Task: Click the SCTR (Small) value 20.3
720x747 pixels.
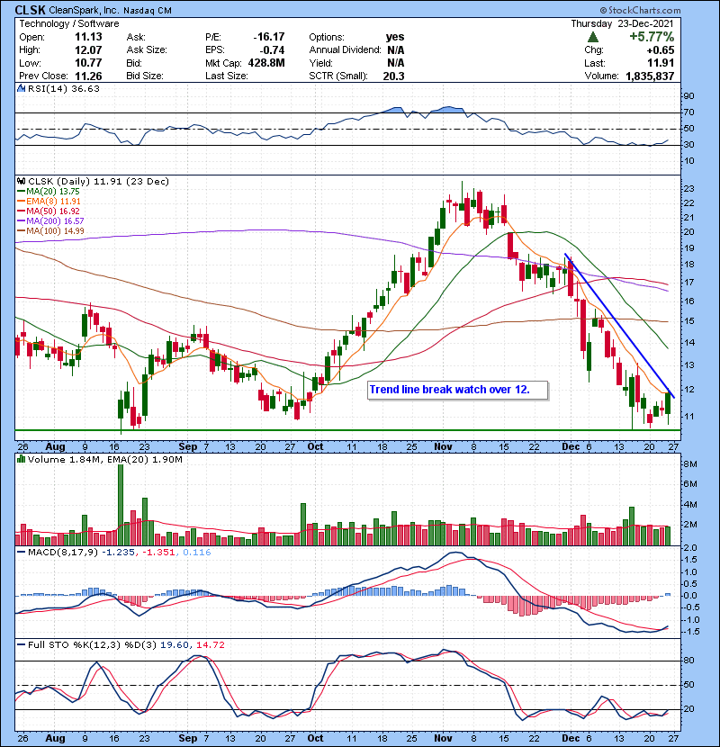Action: (393, 76)
